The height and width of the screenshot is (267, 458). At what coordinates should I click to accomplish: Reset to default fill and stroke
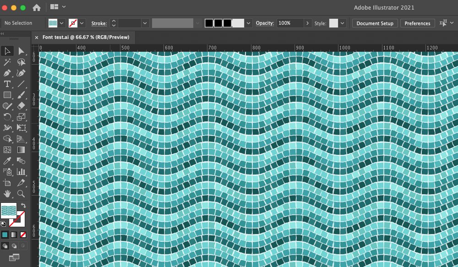pos(4,224)
